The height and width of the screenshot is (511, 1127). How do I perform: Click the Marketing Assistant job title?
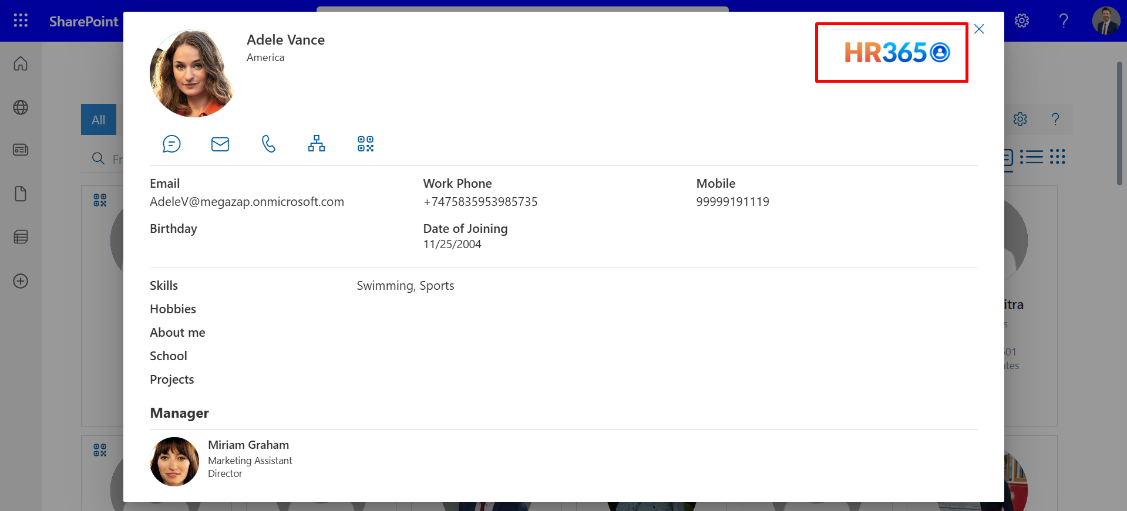250,461
